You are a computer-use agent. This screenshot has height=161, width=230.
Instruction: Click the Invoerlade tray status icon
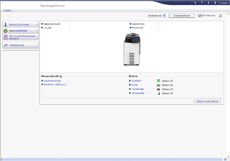point(158,89)
